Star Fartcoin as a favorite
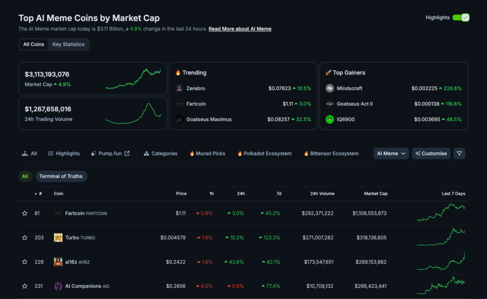The image size is (487, 299). [25, 213]
